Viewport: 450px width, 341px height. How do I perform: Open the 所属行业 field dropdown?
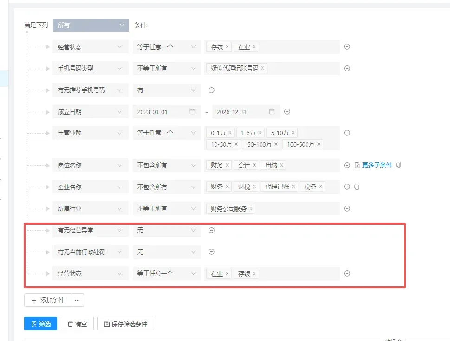(91, 208)
